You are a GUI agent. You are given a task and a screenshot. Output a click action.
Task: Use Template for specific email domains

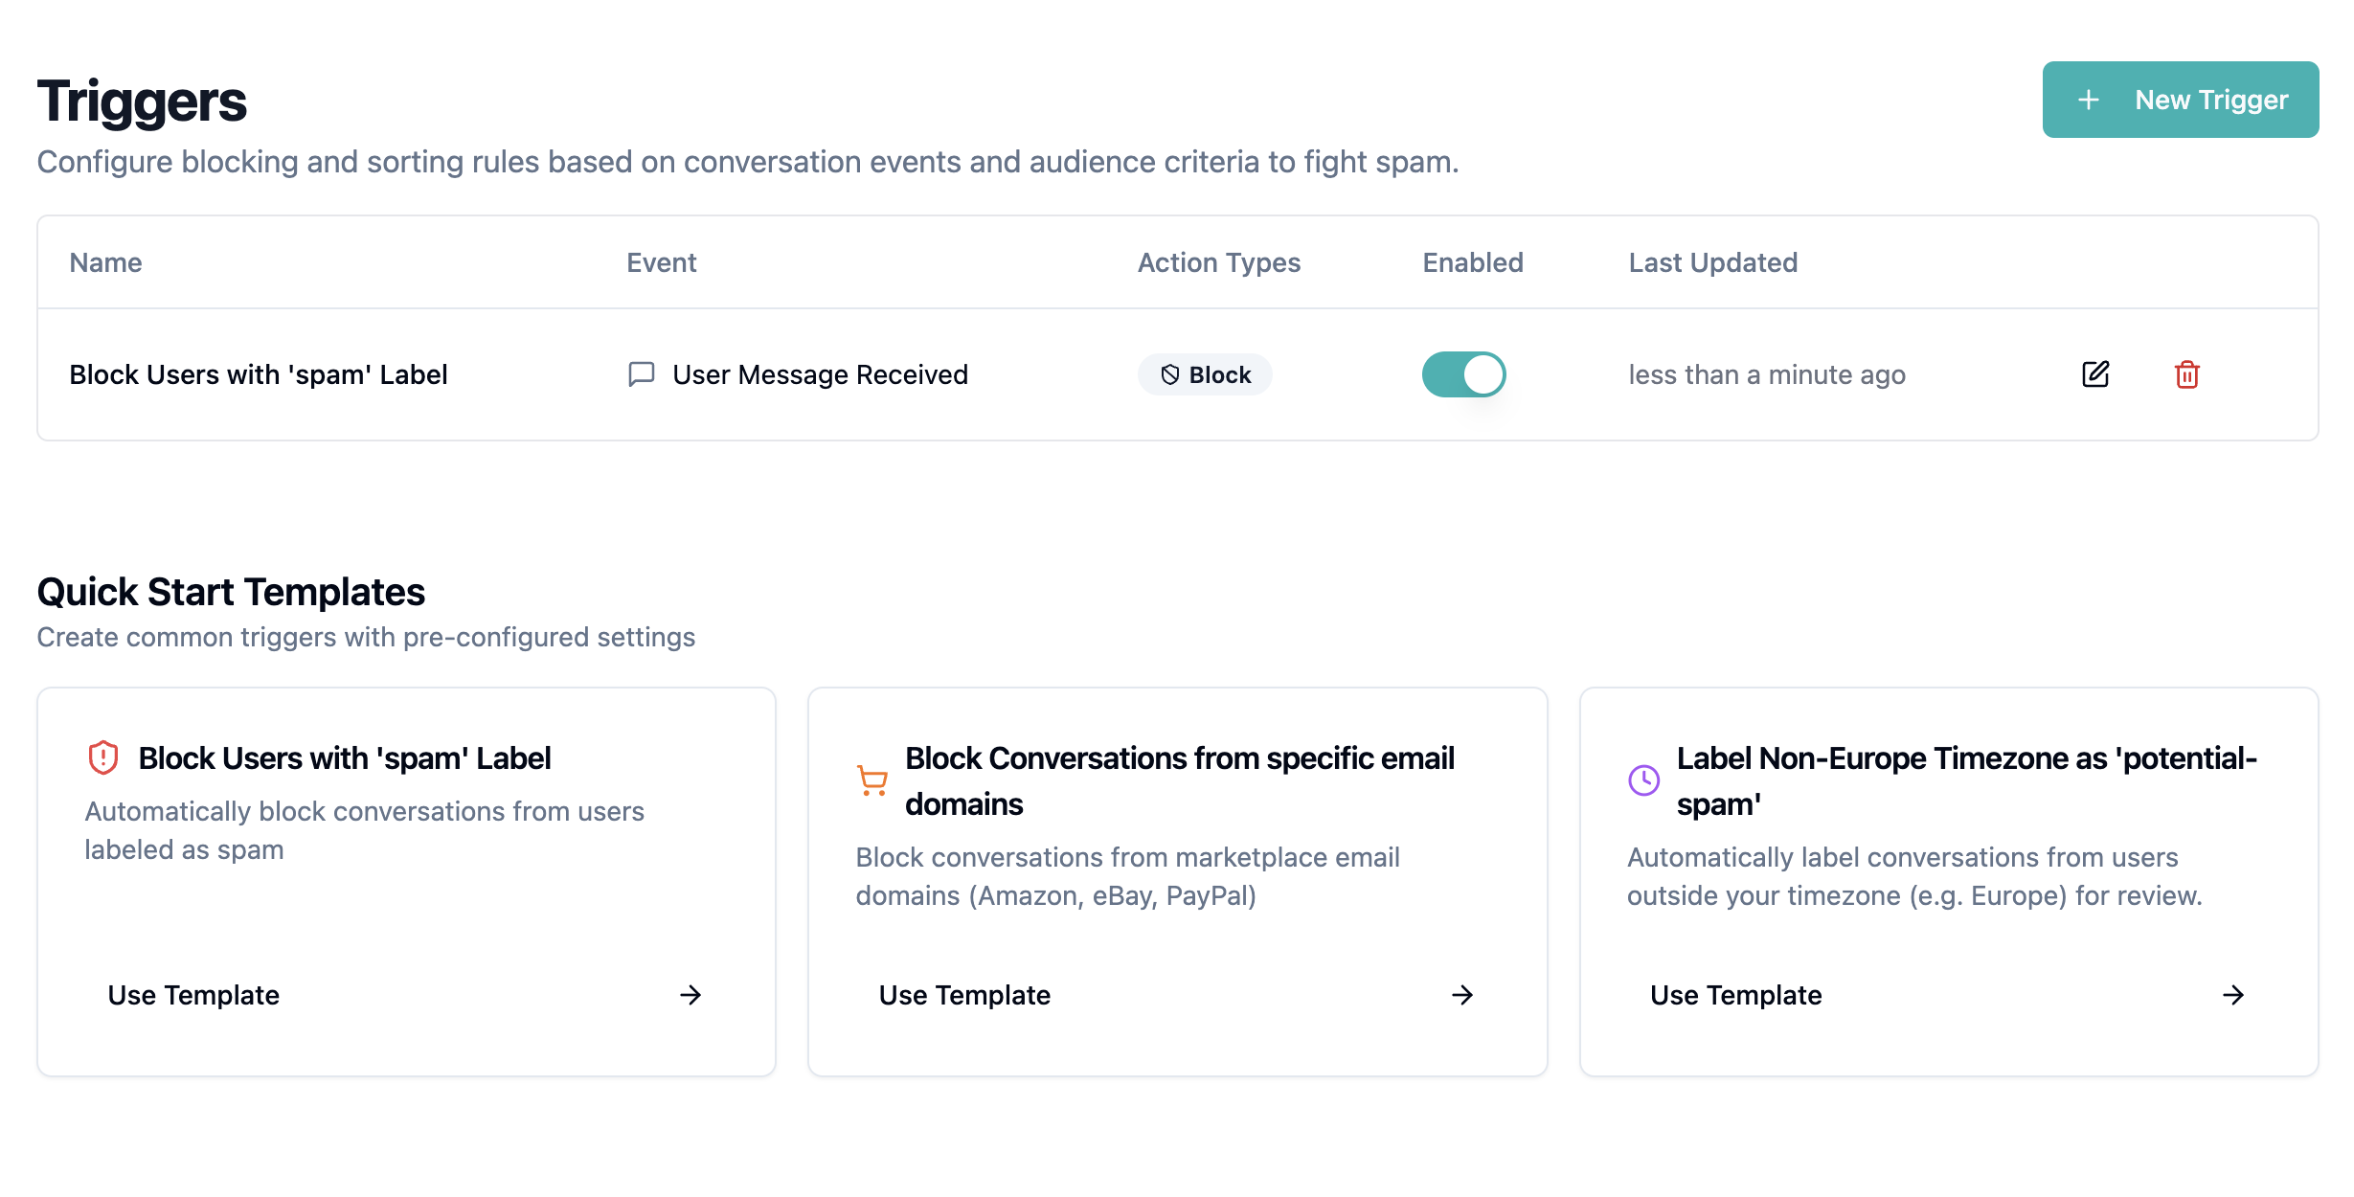pyautogui.click(x=964, y=995)
